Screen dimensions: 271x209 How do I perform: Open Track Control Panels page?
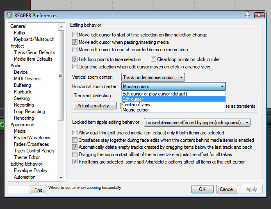34,151
